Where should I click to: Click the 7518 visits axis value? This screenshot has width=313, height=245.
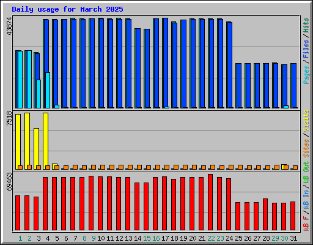9,118
